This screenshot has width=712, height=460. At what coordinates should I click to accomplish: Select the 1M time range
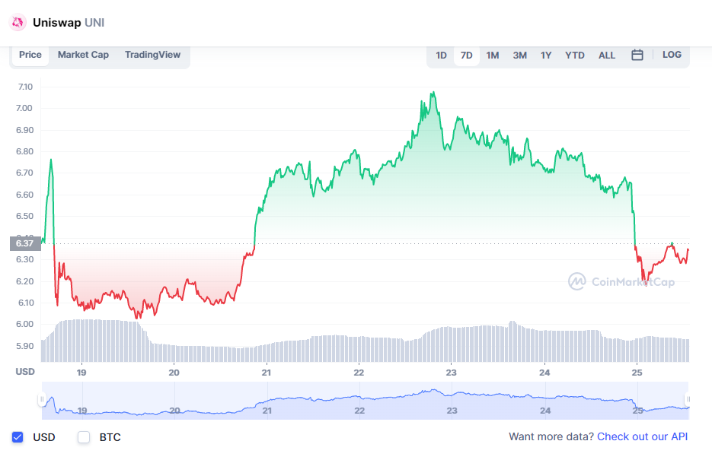coord(493,56)
